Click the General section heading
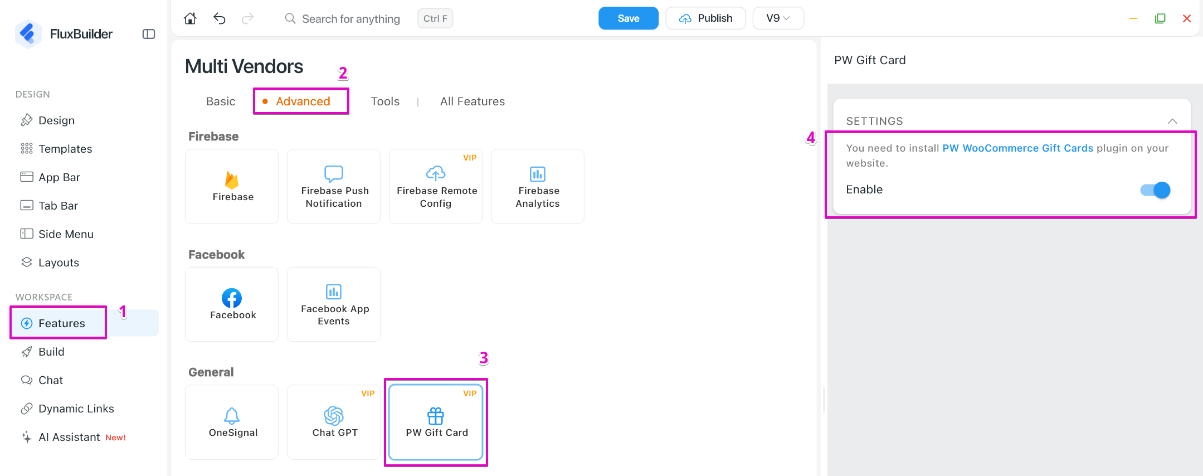Screen dimensions: 1203x476 tap(211, 372)
